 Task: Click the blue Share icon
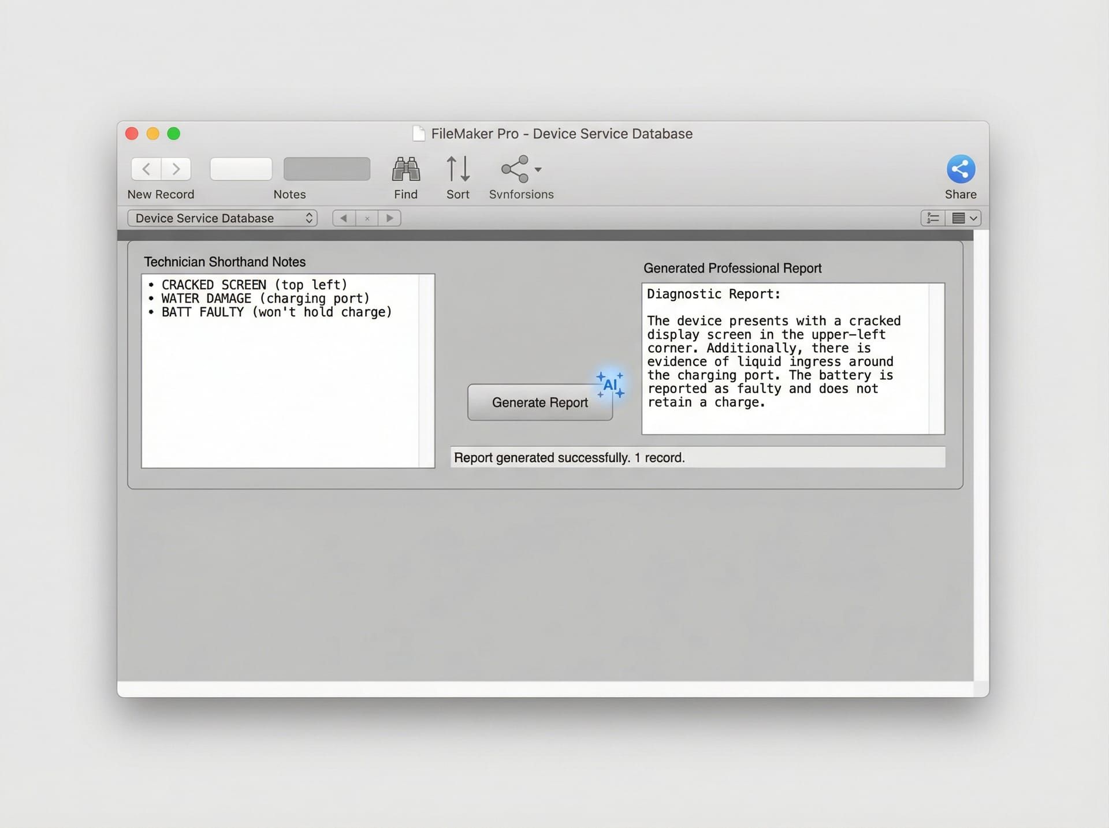point(961,169)
